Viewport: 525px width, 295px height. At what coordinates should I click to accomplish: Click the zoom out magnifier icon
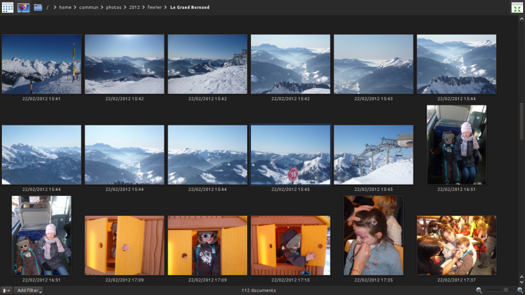click(x=479, y=291)
